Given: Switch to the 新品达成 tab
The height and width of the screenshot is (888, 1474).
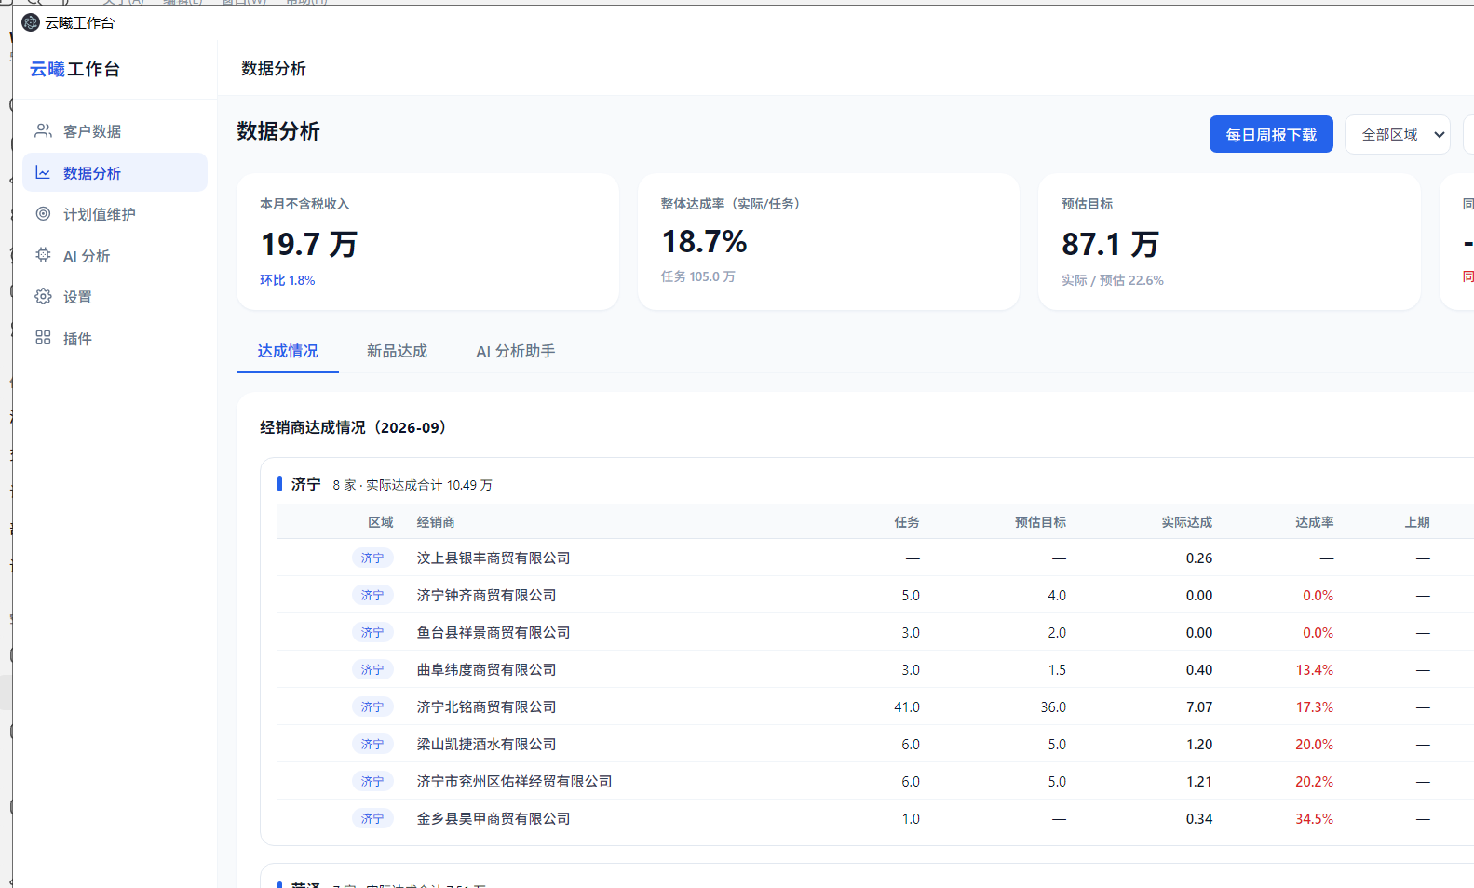Looking at the screenshot, I should click(397, 351).
